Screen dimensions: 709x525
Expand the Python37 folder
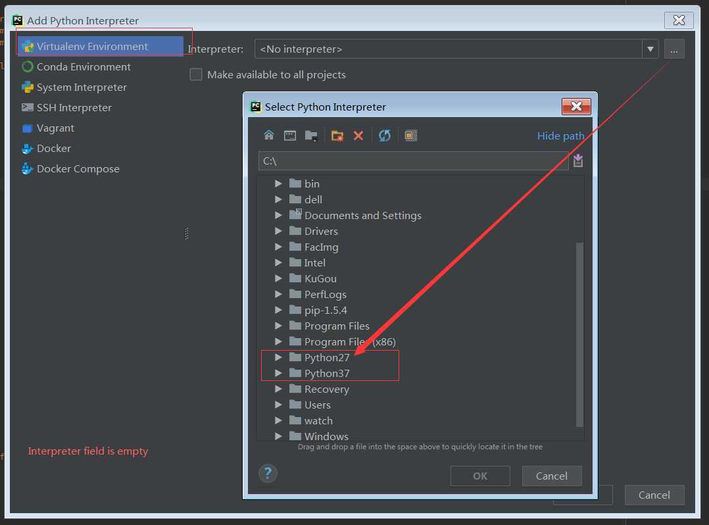[278, 374]
